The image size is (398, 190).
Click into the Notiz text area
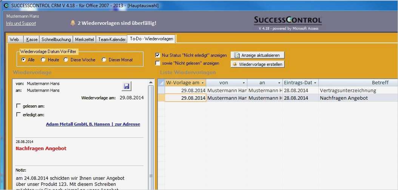coord(79,182)
